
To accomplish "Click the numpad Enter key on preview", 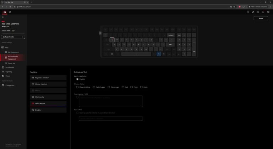I will [194, 52].
